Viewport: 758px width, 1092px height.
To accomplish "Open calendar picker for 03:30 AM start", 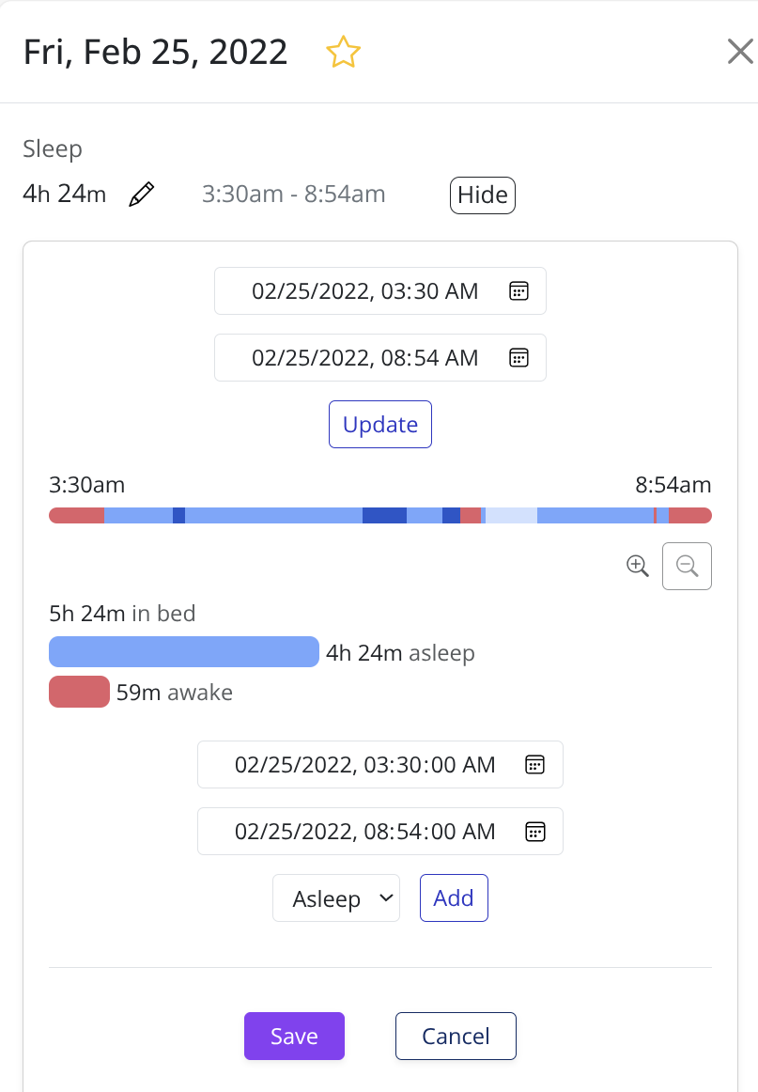I will click(518, 291).
